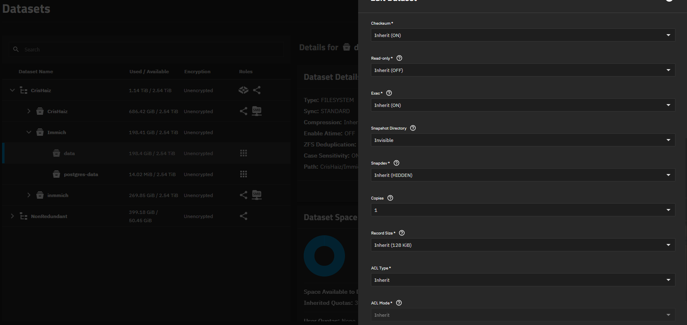Click the SMB share icon on inmmich row

click(x=257, y=195)
